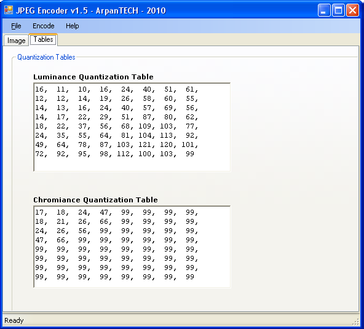Click chrominance value 56
Screen dimensions: 364x329
(82, 231)
